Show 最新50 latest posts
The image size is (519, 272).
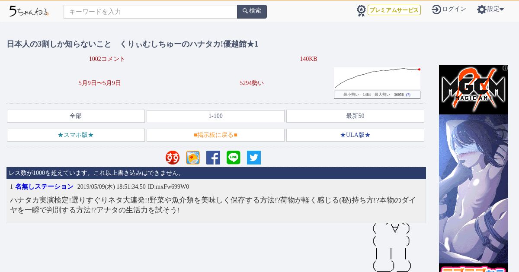coord(355,116)
